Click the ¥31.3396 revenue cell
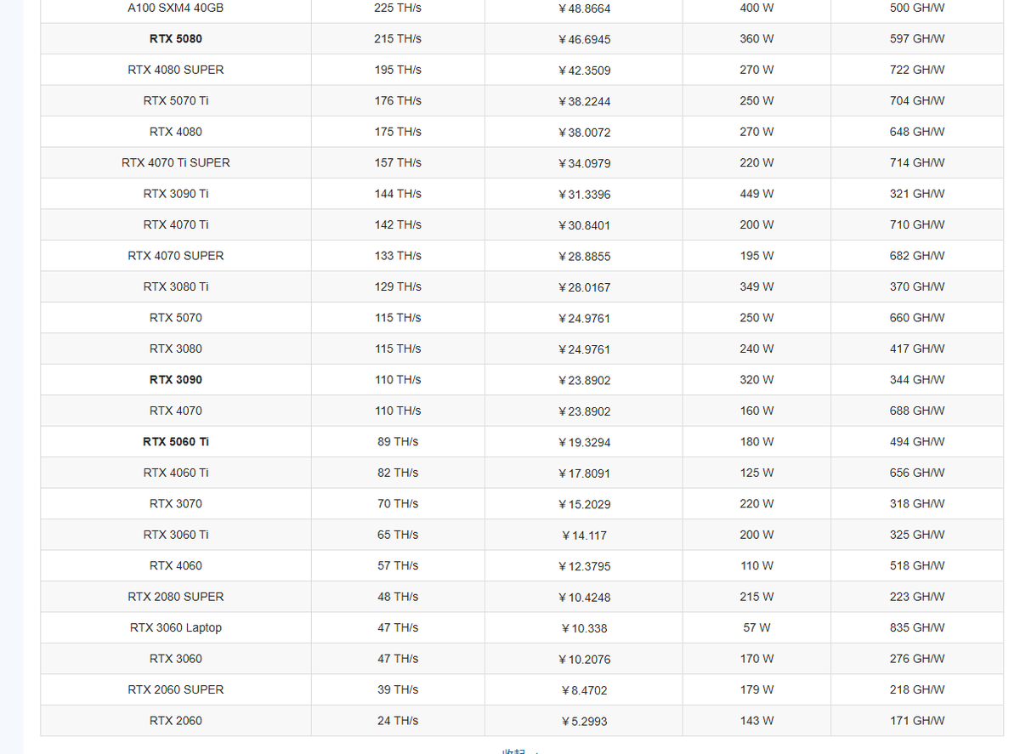Image resolution: width=1020 pixels, height=754 pixels. point(584,195)
